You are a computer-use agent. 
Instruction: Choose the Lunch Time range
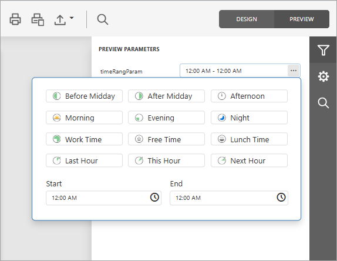pos(249,139)
